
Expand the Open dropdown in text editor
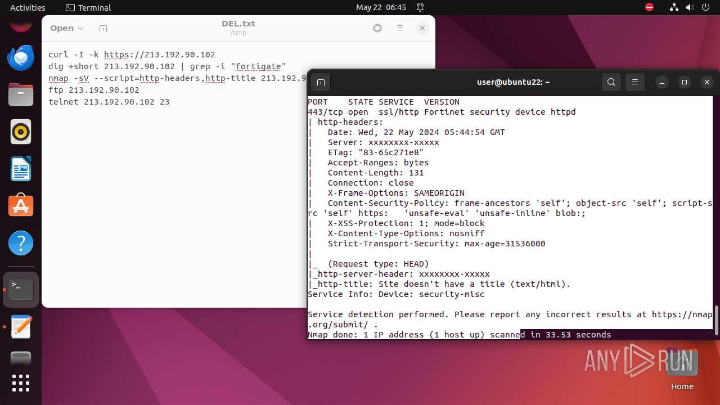coord(66,28)
